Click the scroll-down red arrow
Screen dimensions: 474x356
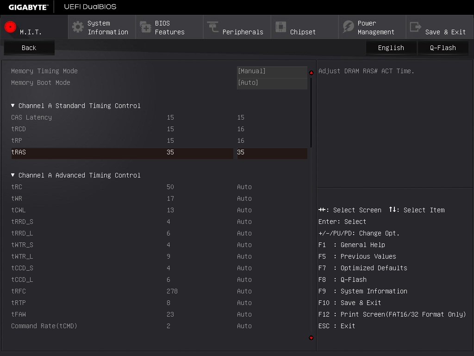pyautogui.click(x=311, y=338)
